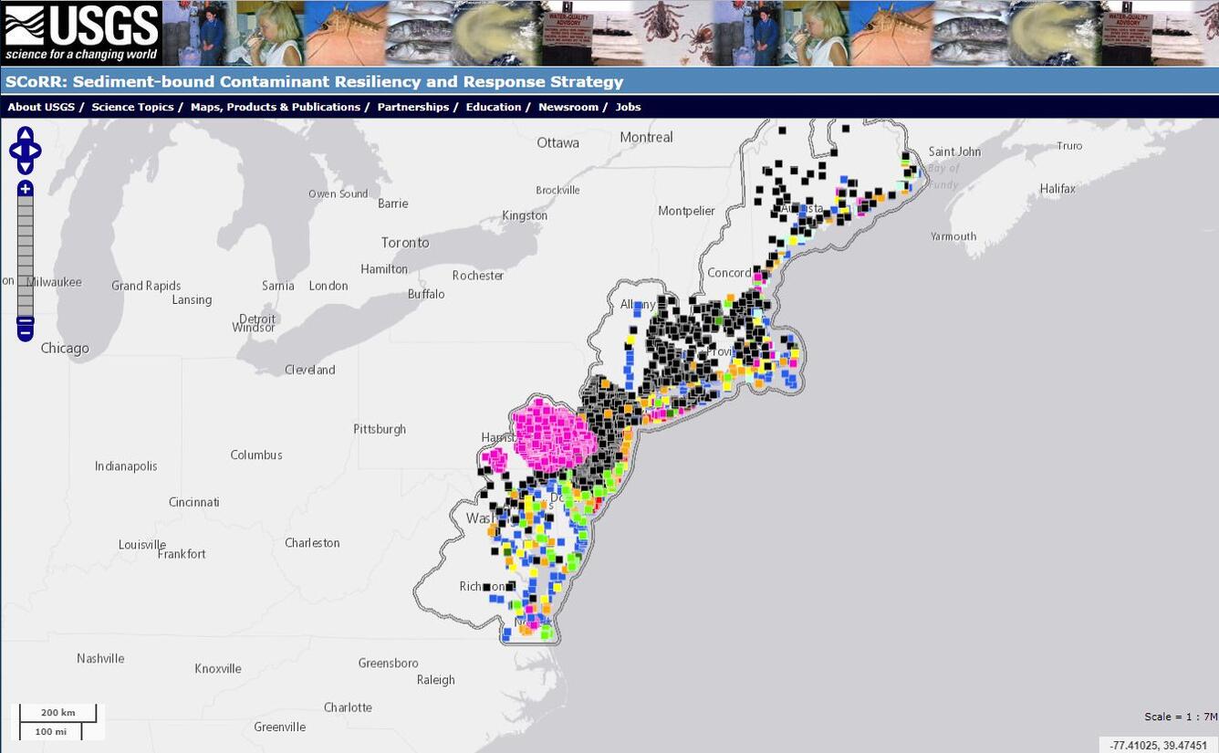Screen dimensions: 1219x753
Task: Zoom in using the plus button
Action: coord(26,189)
